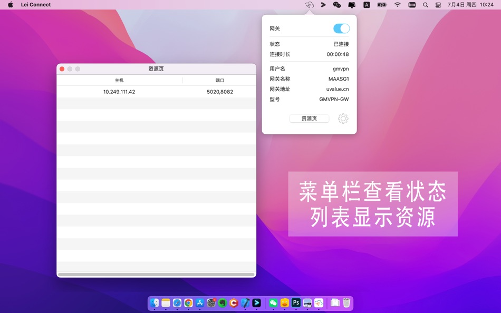Click the Lei Connect cloud icon in menu bar
This screenshot has height=313, width=501.
click(x=309, y=4)
